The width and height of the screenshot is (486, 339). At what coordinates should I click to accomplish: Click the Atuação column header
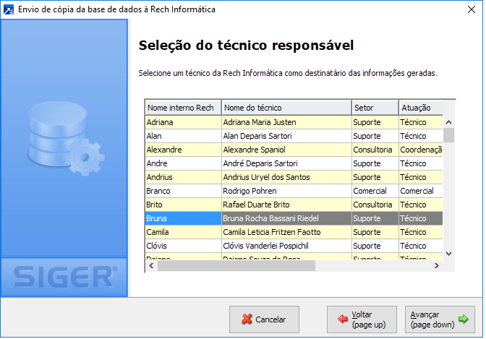[x=421, y=108]
